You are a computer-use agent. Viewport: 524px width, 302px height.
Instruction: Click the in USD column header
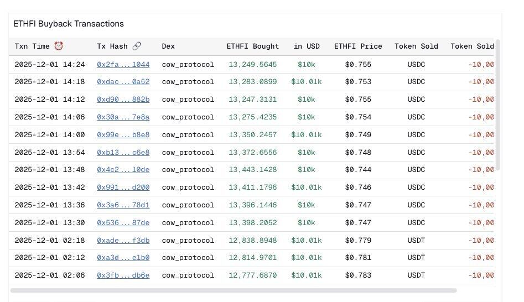[307, 46]
